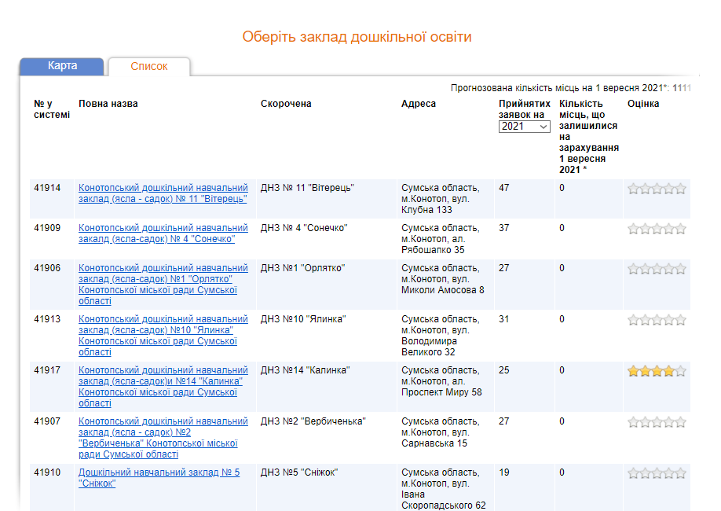Click the "Оберіть заклад дошкільної освіти" heading
Screen dimensions: 721x511
357,36
